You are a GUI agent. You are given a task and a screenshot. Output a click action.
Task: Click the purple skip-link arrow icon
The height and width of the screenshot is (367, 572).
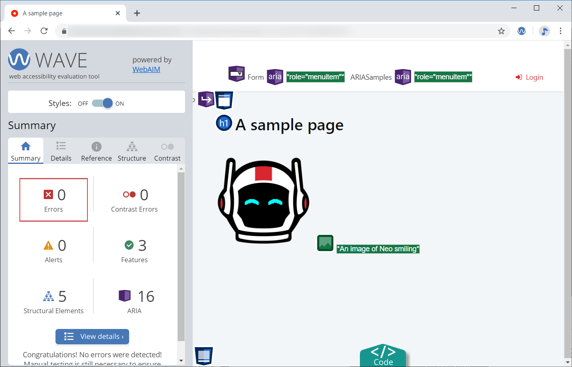tap(206, 99)
